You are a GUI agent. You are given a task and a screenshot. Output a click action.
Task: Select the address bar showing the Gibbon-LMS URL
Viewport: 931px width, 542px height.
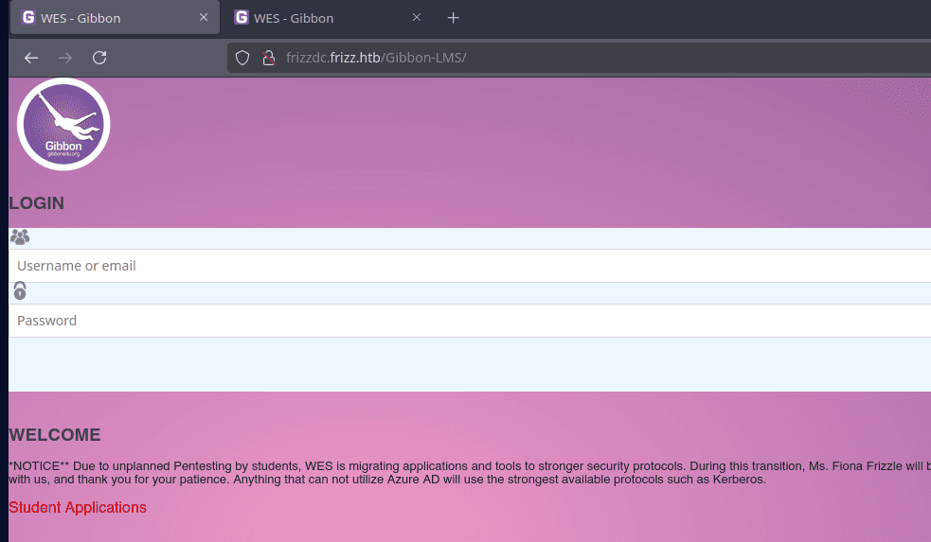click(568, 58)
